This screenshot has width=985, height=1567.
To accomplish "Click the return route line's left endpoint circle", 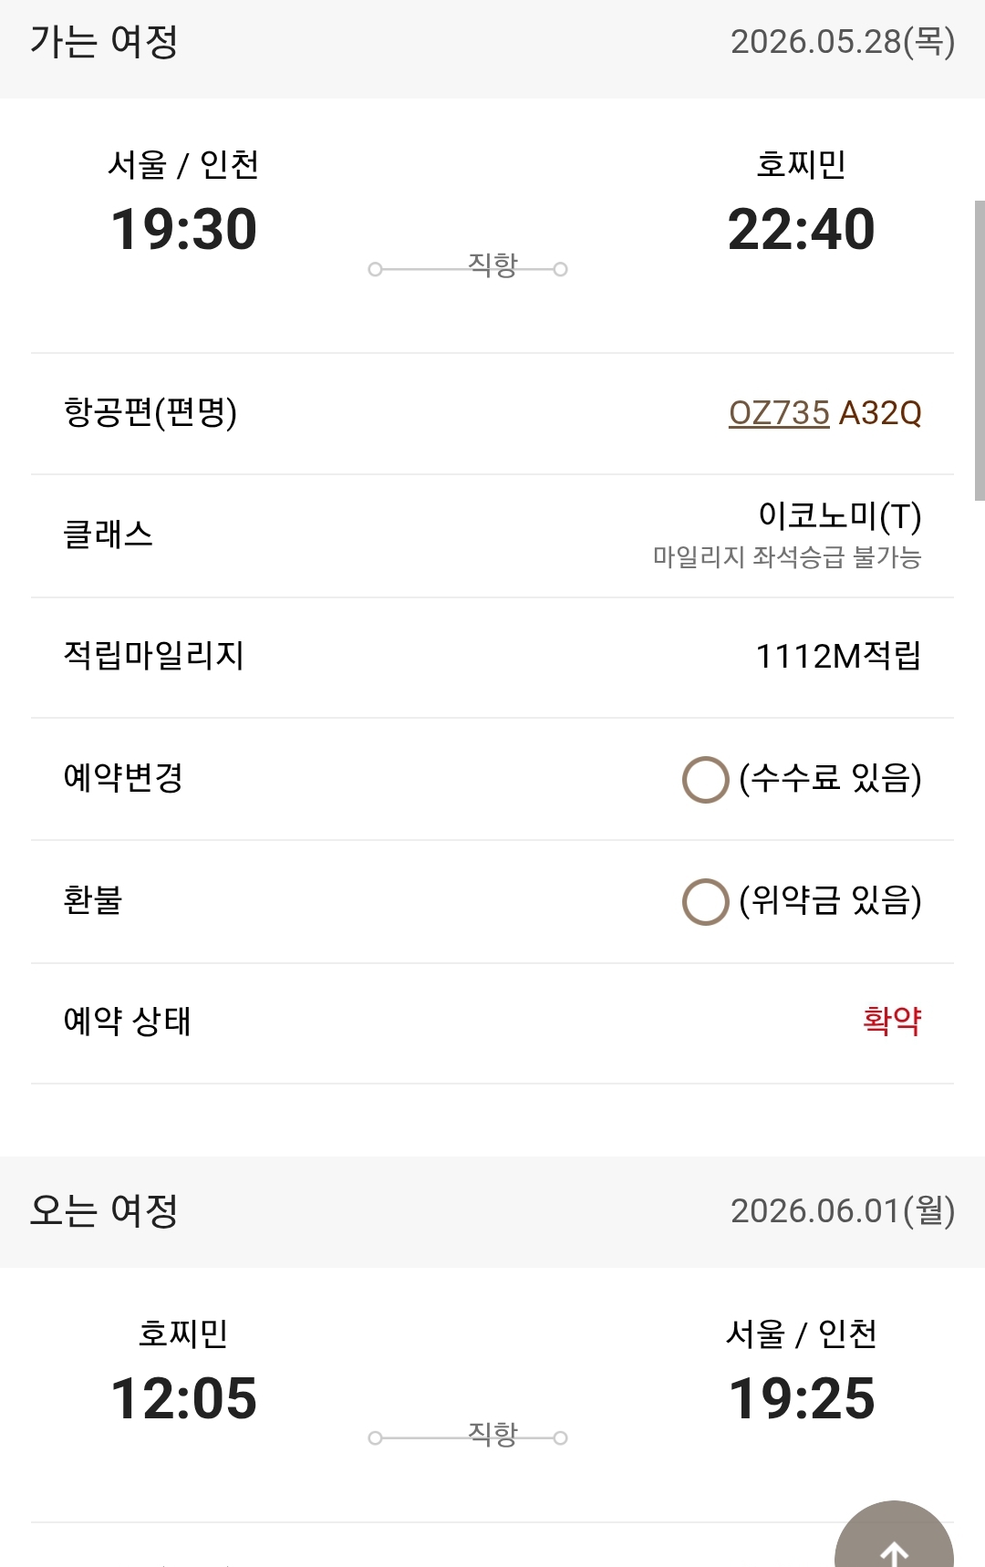I will [x=375, y=1438].
